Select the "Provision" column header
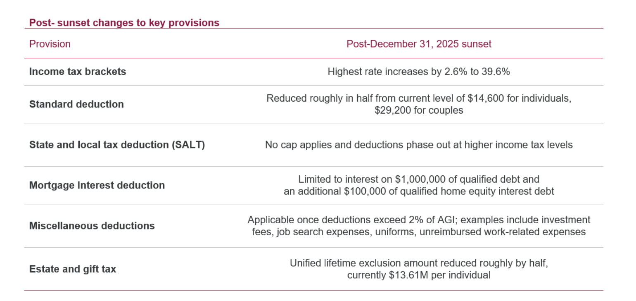The image size is (636, 301). (x=50, y=44)
